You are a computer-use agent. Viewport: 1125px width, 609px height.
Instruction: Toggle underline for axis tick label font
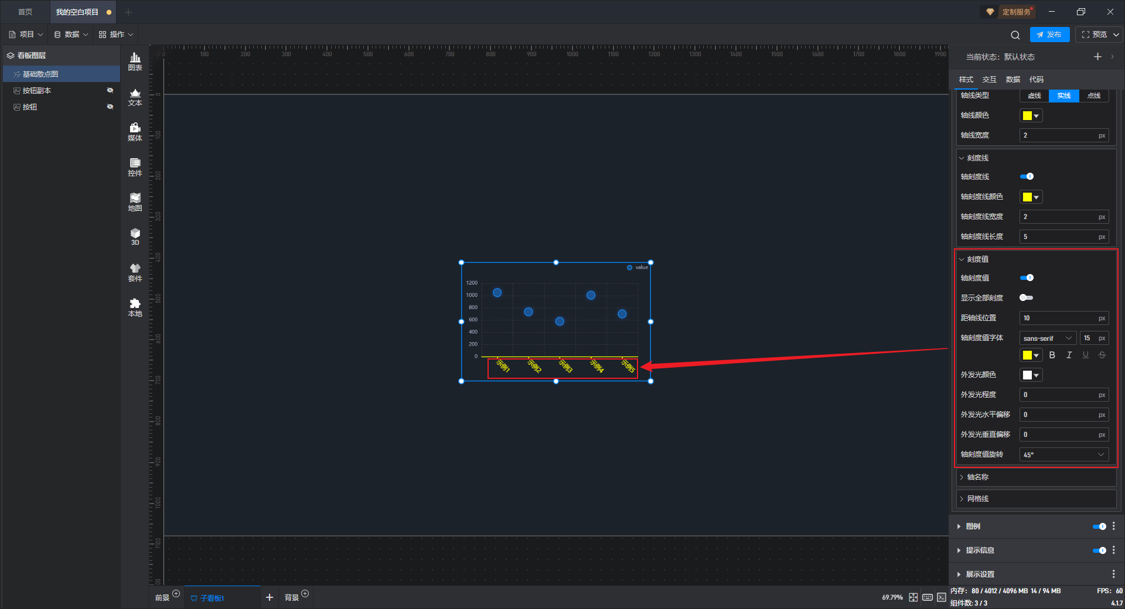[x=1085, y=355]
